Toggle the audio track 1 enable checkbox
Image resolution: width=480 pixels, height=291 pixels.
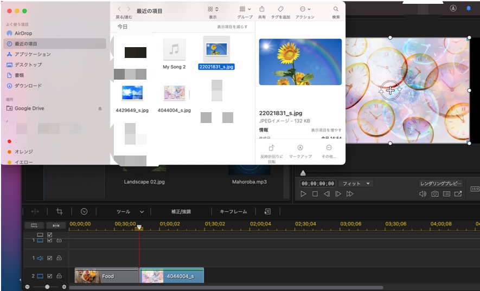click(x=50, y=258)
